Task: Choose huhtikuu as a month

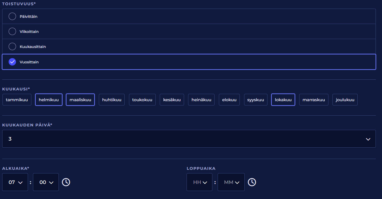Action: pyautogui.click(x=112, y=100)
